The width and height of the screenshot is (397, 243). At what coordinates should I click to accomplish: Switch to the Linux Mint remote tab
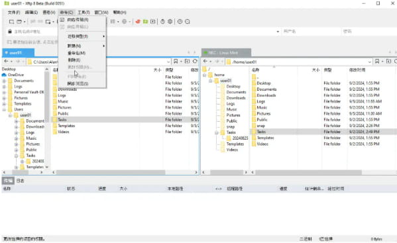pos(226,52)
